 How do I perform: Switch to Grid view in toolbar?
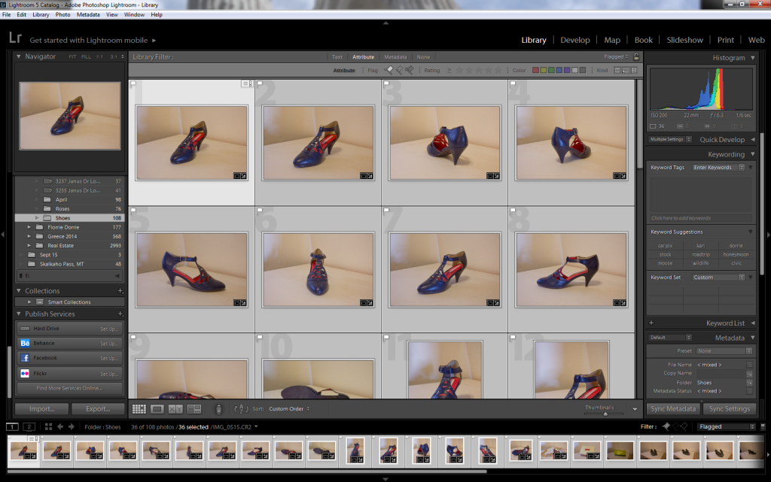(139, 409)
